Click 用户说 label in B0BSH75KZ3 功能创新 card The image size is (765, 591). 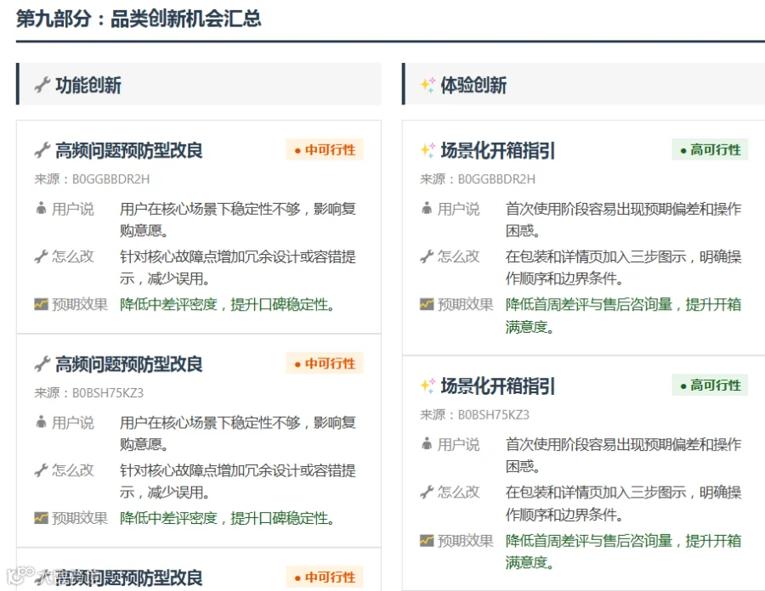tap(73, 423)
